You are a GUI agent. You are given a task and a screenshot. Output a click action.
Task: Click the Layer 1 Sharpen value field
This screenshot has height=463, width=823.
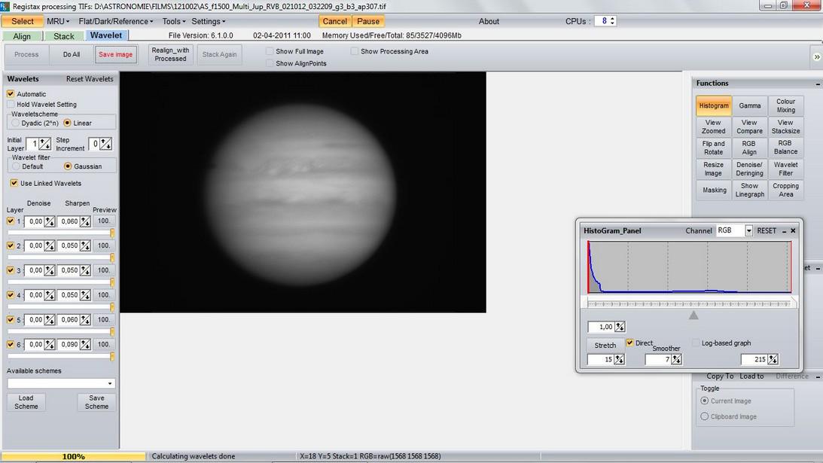click(x=69, y=221)
